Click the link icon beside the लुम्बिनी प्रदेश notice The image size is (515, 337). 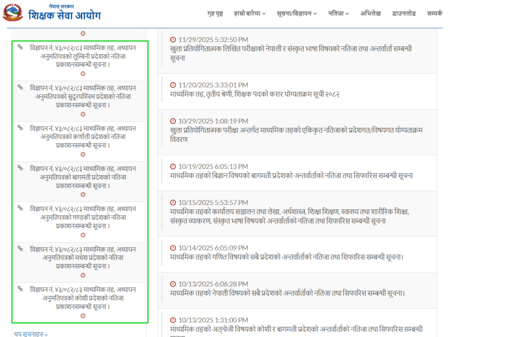point(20,47)
